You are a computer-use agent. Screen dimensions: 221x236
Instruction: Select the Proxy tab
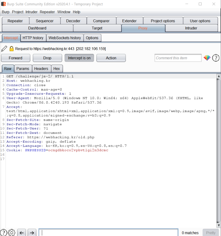pos(143,28)
